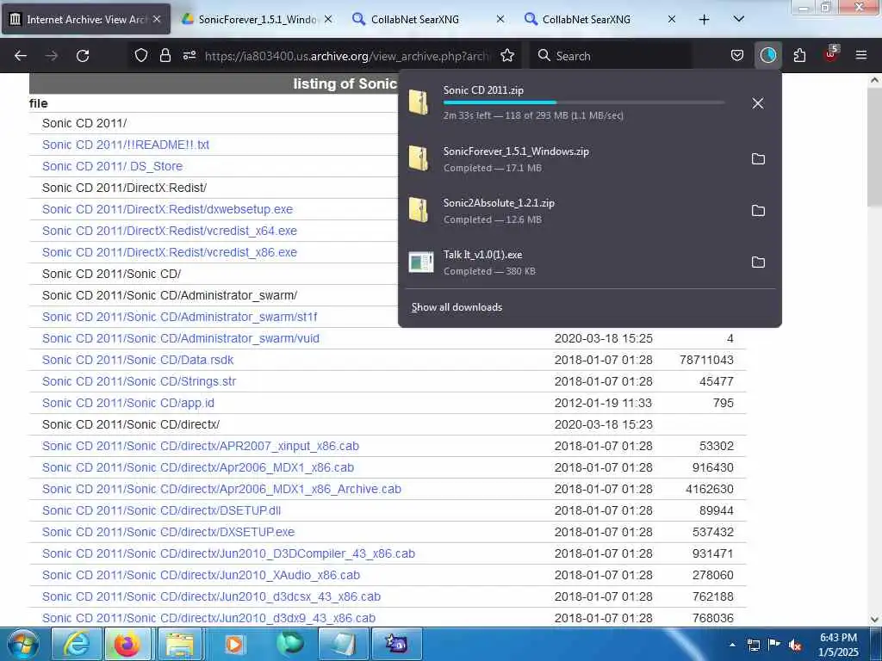Open Apr2006_MDX1_x86.cab link
This screenshot has height=661, width=882.
tap(198, 467)
